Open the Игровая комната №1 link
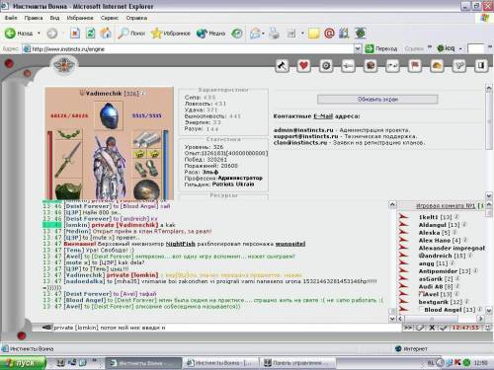This screenshot has width=494, height=370. click(x=446, y=206)
